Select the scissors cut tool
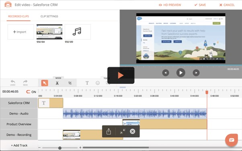 pyautogui.click(x=57, y=83)
